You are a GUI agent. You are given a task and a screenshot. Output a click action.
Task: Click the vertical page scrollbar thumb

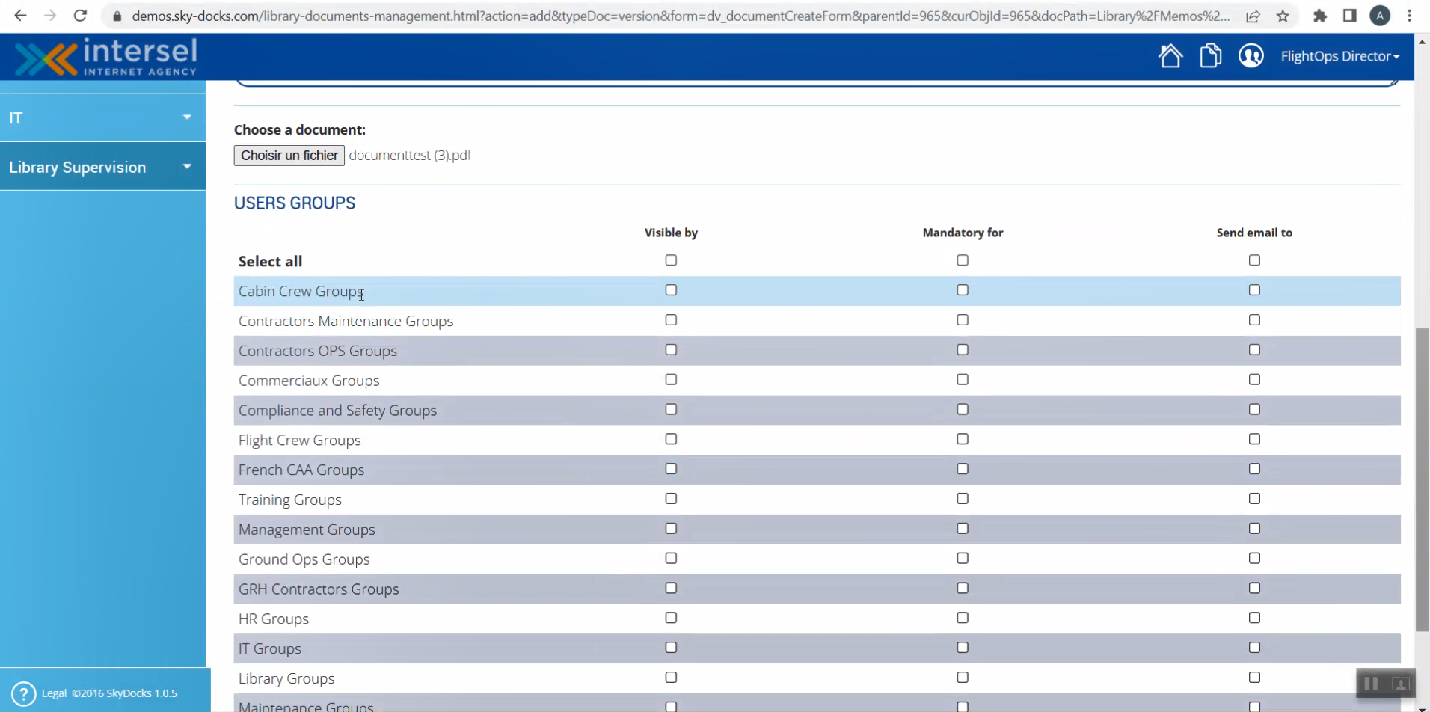(x=1422, y=479)
